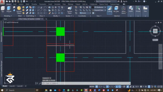Add a new drawing tab with plus button
Image resolution: width=163 pixels, height=92 pixels.
(x=46, y=19)
